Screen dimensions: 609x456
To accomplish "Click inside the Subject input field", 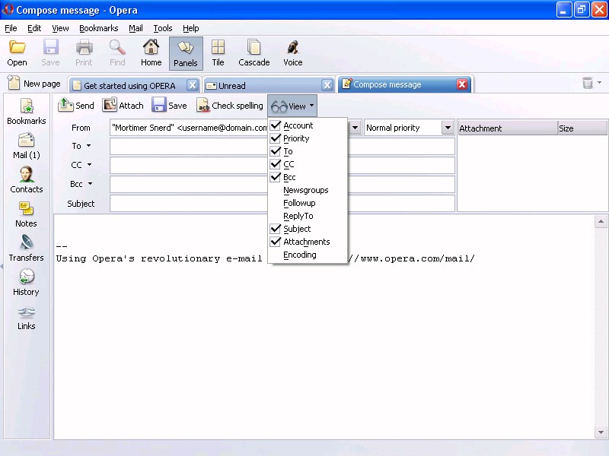I will (x=190, y=204).
